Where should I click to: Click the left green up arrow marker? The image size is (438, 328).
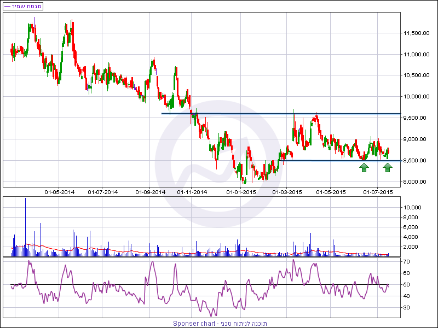pyautogui.click(x=364, y=167)
